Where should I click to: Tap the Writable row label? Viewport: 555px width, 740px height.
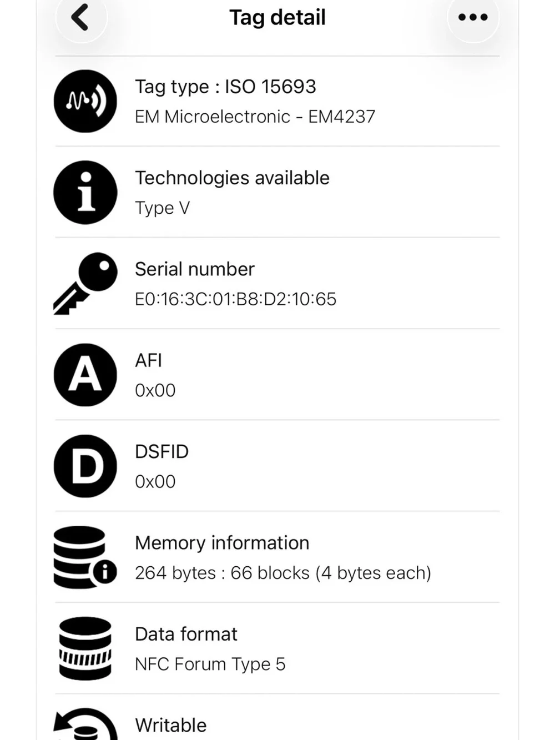171,725
